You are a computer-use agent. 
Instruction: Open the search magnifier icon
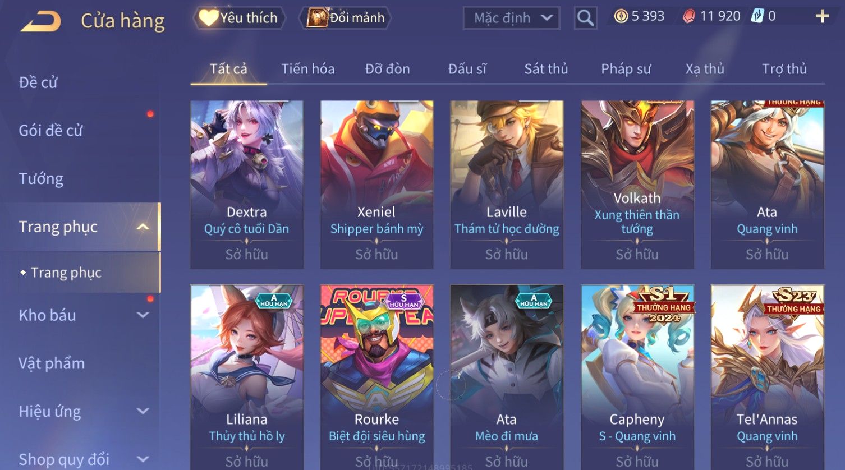(x=585, y=19)
